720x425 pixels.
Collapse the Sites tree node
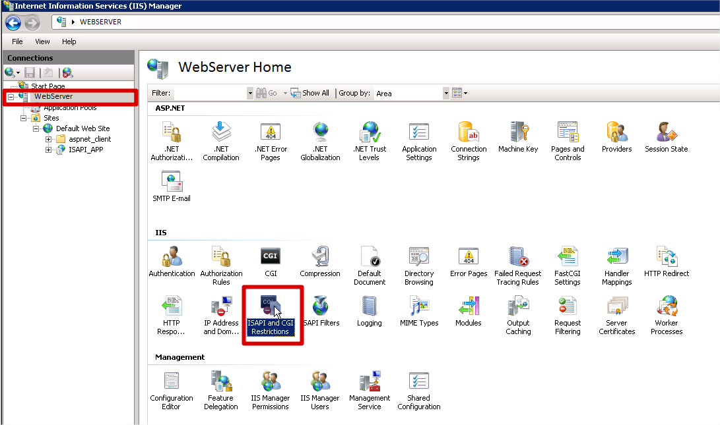pyautogui.click(x=24, y=118)
